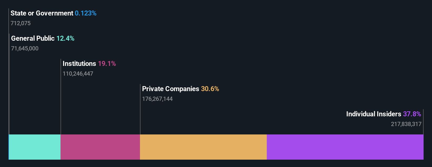
Task: Click the 217,838,317 share count
Action: pyautogui.click(x=406, y=124)
